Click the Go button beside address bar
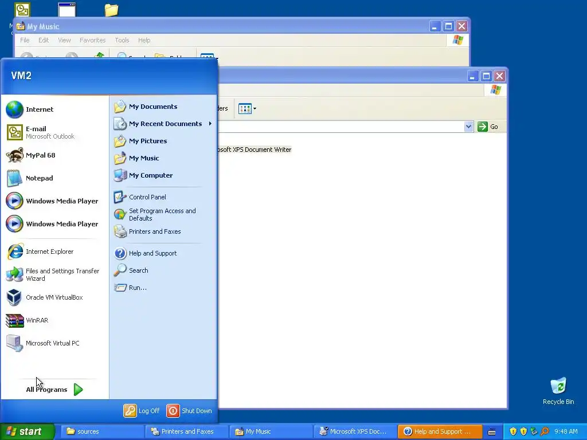 (488, 127)
